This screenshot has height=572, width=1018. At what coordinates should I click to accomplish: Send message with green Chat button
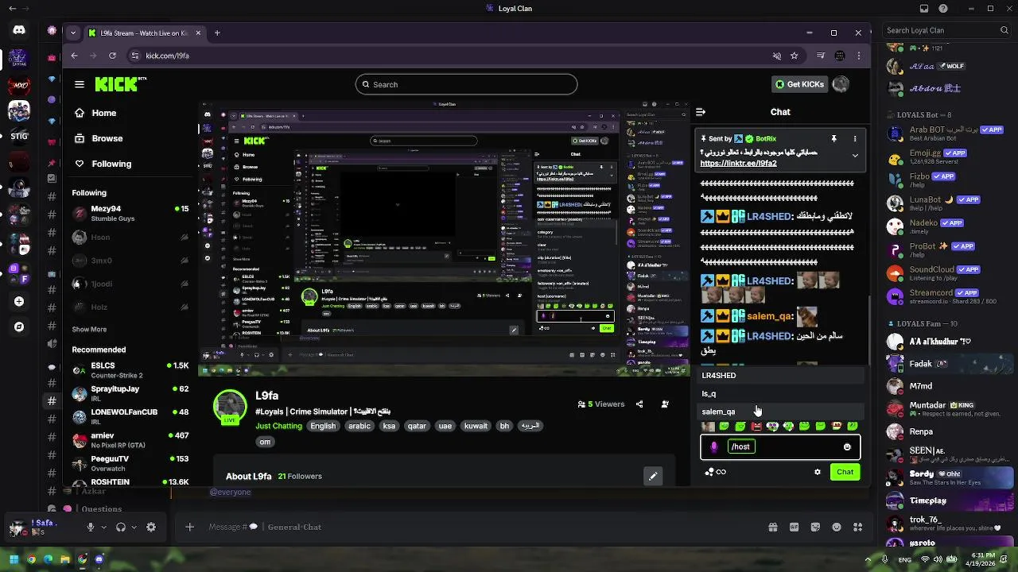coord(845,472)
